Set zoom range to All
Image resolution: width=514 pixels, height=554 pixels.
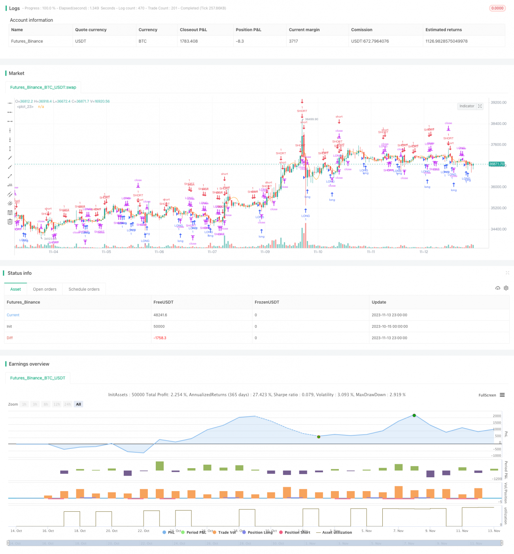78,404
